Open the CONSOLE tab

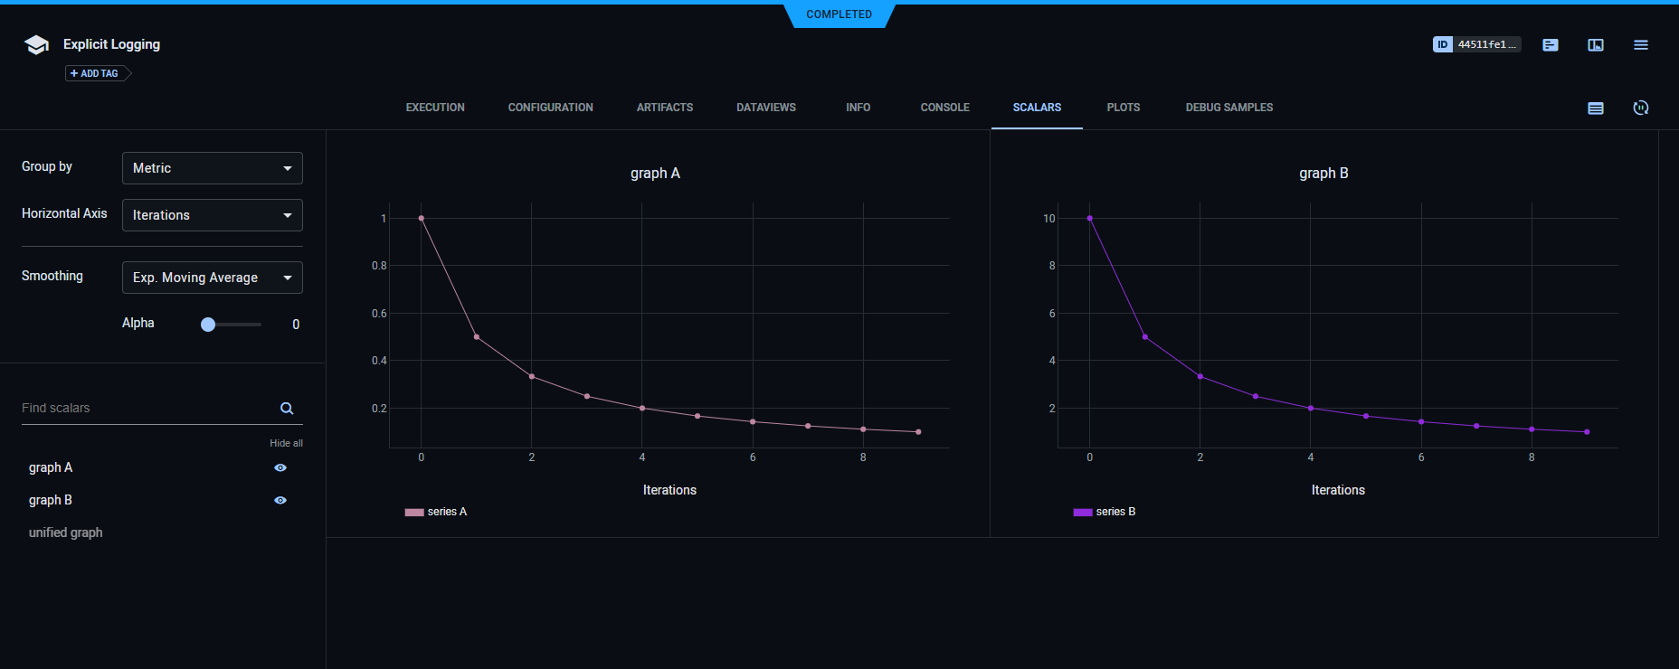click(944, 108)
